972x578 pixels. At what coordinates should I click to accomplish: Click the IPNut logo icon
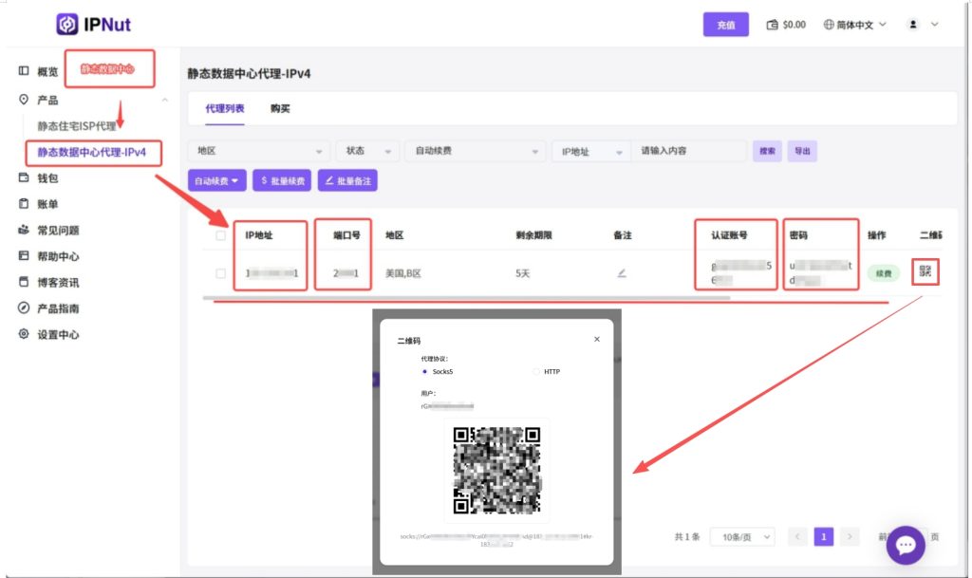(67, 24)
